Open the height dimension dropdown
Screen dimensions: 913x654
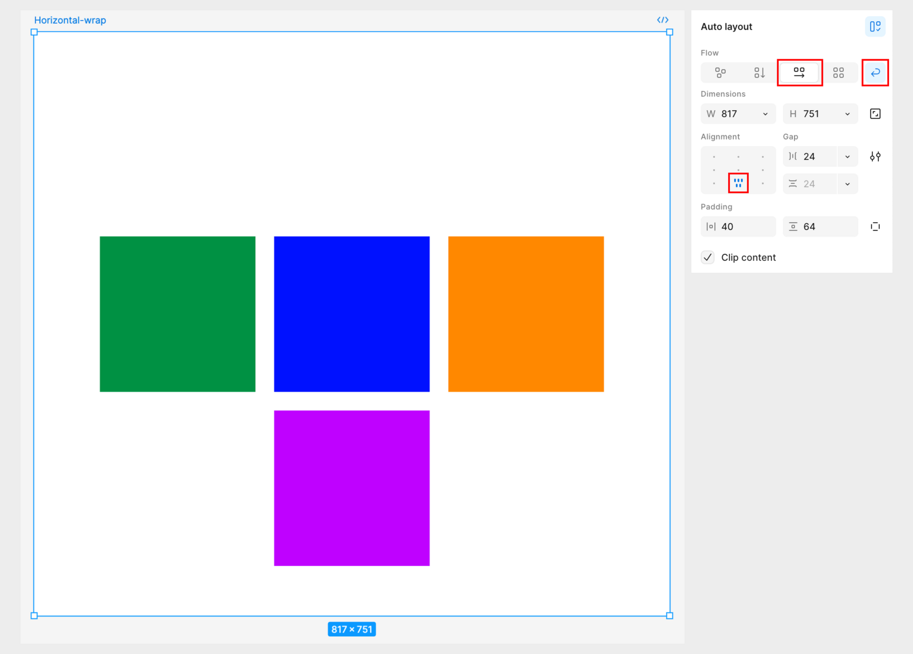click(x=847, y=114)
